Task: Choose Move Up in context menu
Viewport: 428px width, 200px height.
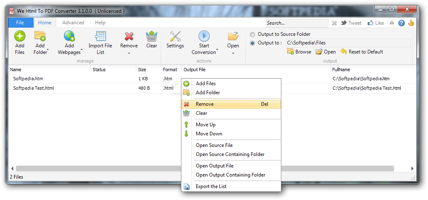Action: [x=231, y=125]
